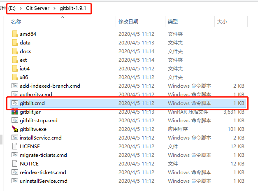Select the NOTICE file icon
Image resolution: width=258 pixels, height=191 pixels.
pos(15,163)
